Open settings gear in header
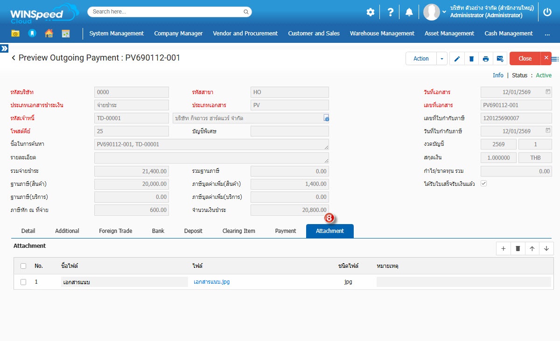The image size is (560, 341). pyautogui.click(x=371, y=12)
